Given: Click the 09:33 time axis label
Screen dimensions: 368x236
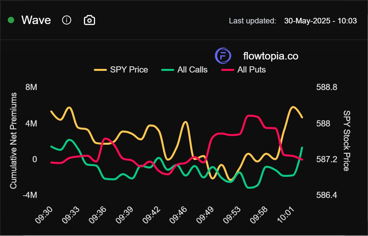Looking at the screenshot, I should pos(71,215).
